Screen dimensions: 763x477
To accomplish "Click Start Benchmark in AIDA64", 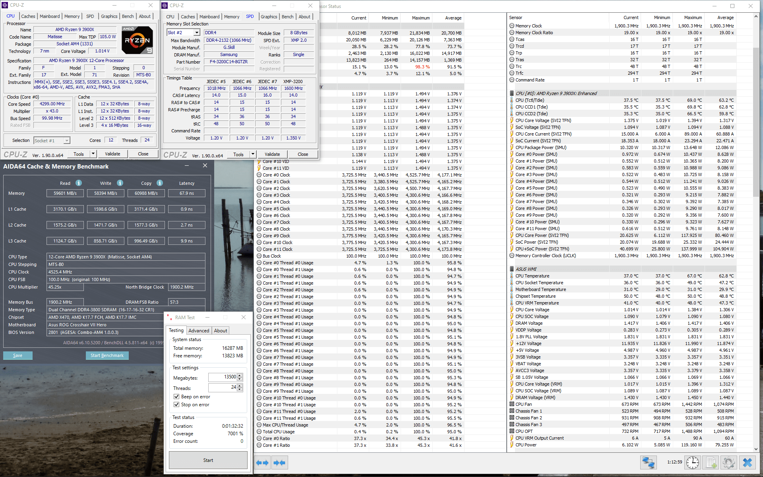I will [107, 355].
